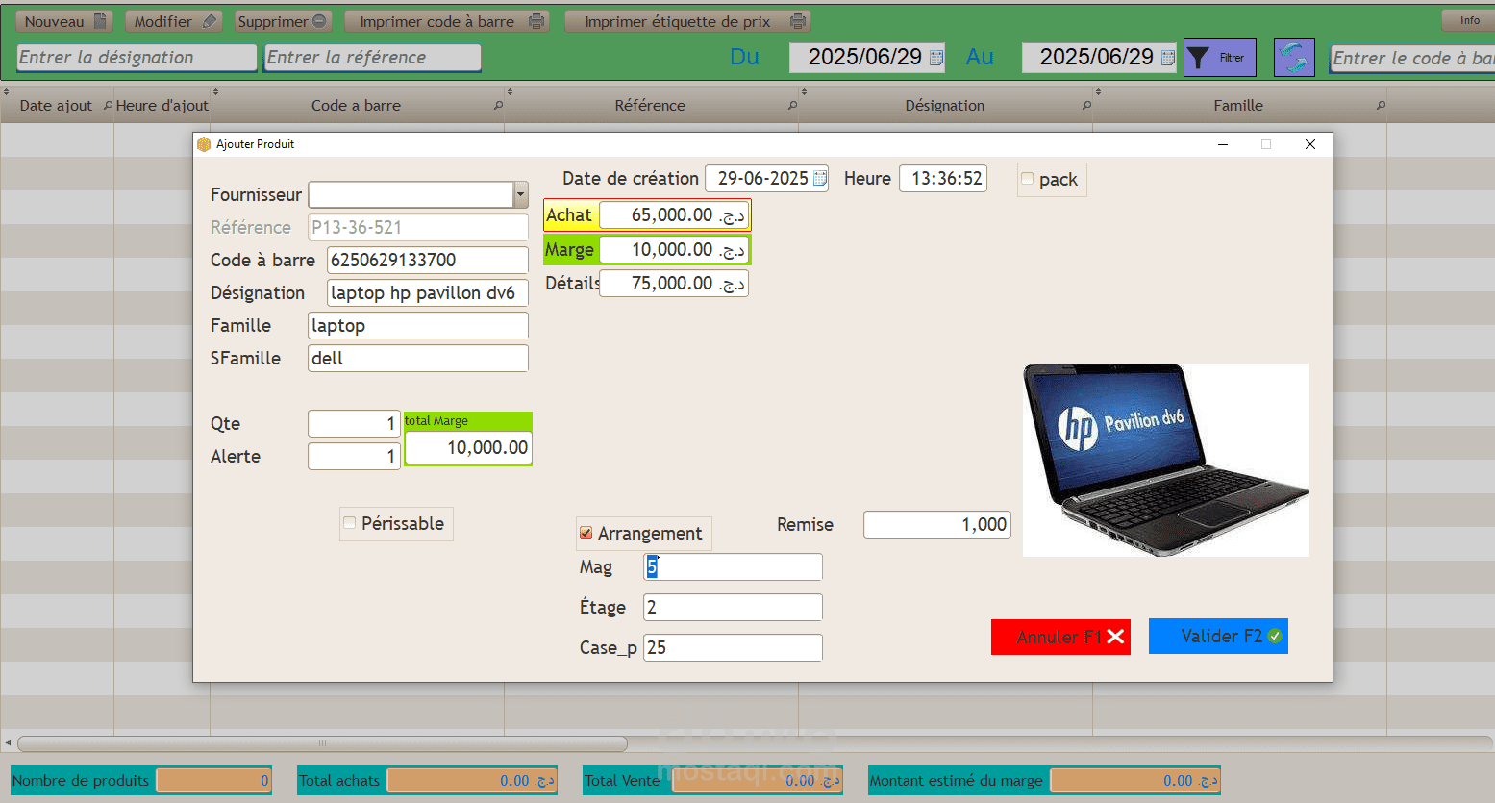Click the Supprimer button
The height and width of the screenshot is (803, 1495).
pyautogui.click(x=283, y=21)
